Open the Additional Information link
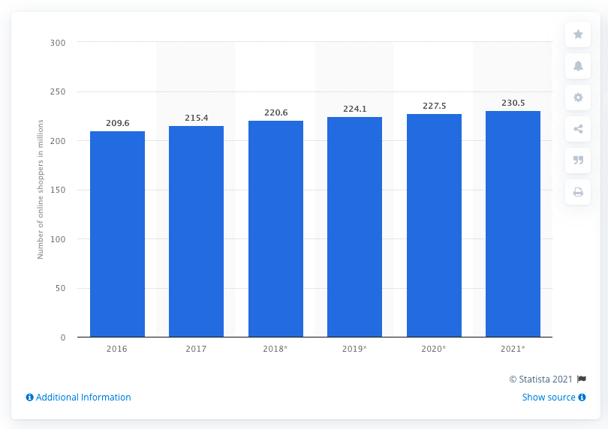 [83, 397]
